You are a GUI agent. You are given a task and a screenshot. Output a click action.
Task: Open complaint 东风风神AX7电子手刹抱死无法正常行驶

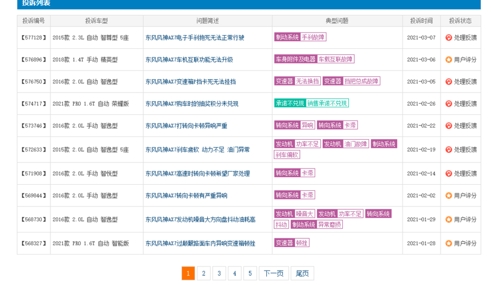[195, 37]
